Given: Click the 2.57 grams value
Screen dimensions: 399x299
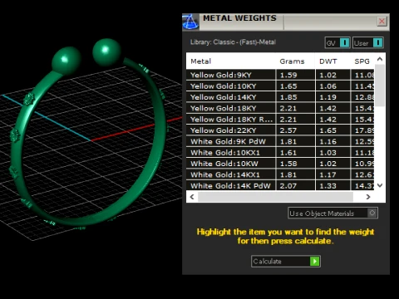Looking at the screenshot, I should coord(288,130).
